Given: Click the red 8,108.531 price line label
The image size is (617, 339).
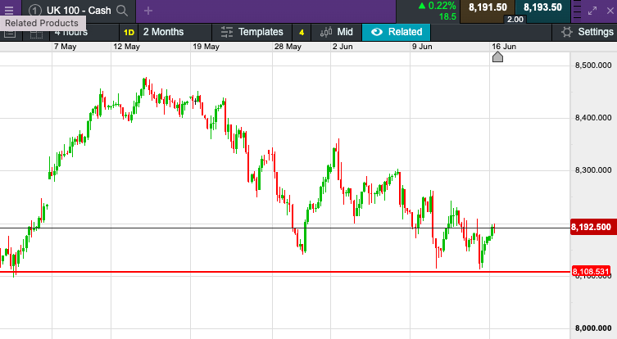Looking at the screenshot, I should [x=590, y=271].
